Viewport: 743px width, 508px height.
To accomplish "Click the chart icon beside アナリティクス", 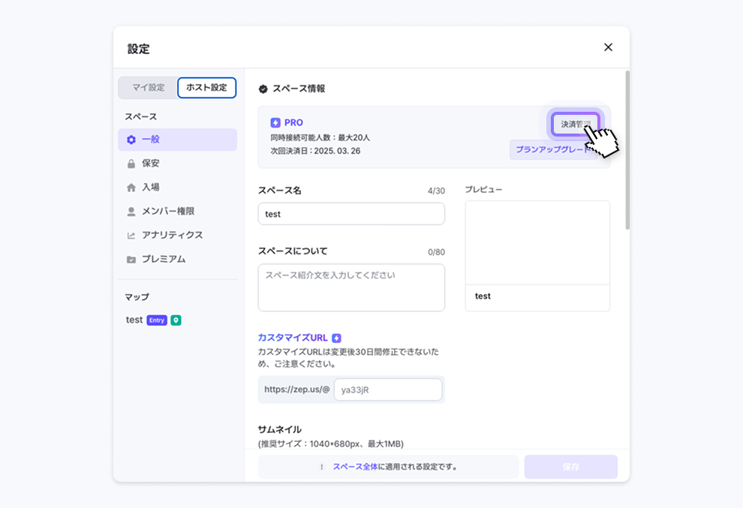I will 131,236.
